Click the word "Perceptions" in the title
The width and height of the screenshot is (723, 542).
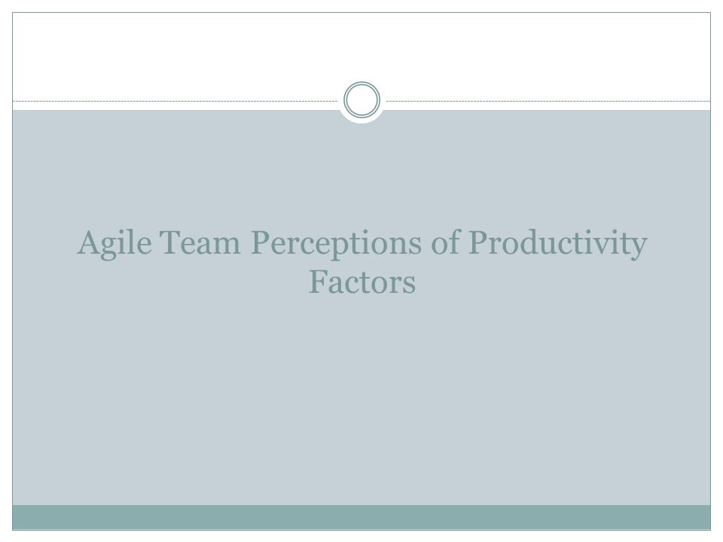tap(336, 244)
